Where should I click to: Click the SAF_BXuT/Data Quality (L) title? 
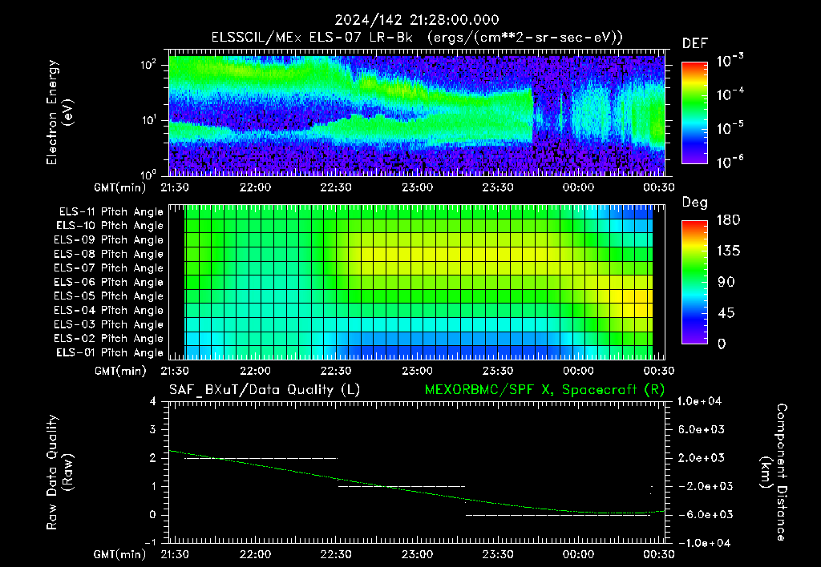[265, 390]
